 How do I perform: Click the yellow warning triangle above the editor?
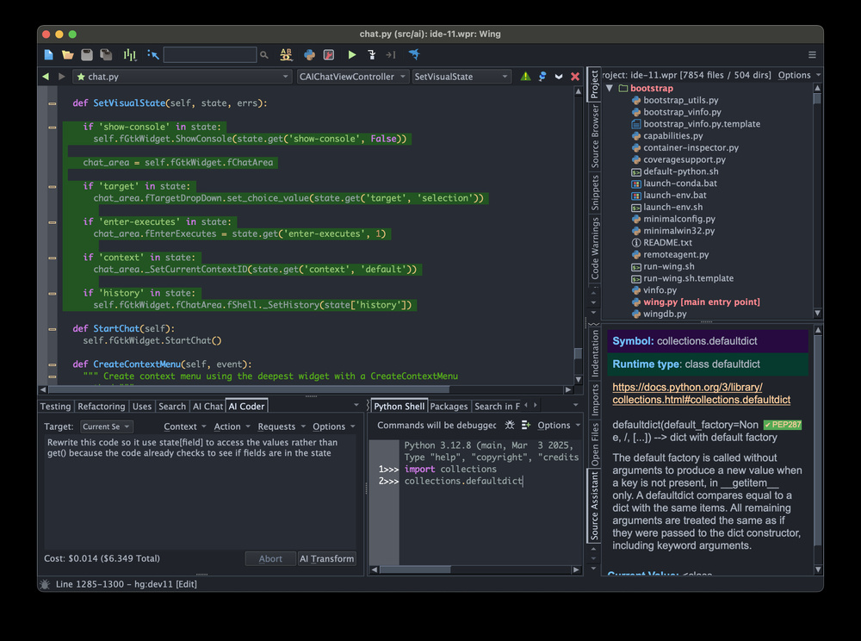525,76
